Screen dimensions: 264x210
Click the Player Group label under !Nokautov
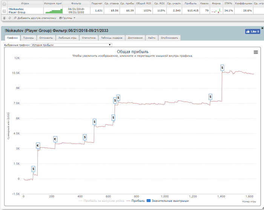17,12
